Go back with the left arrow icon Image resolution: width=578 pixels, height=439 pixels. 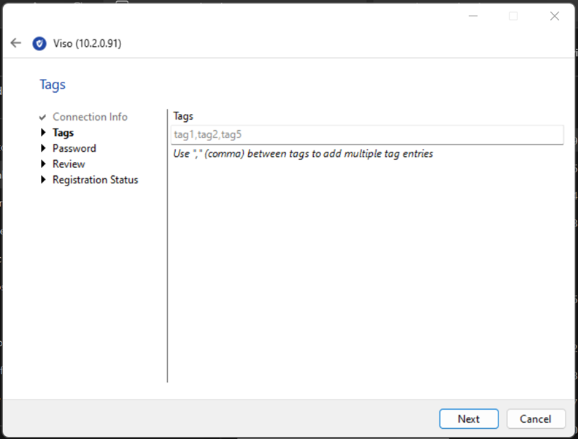[x=16, y=43]
